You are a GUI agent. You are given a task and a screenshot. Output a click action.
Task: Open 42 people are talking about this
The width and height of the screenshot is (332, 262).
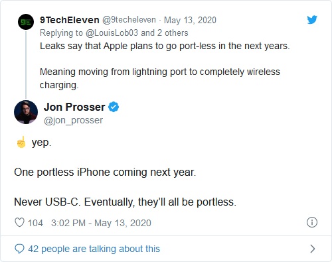click(94, 249)
